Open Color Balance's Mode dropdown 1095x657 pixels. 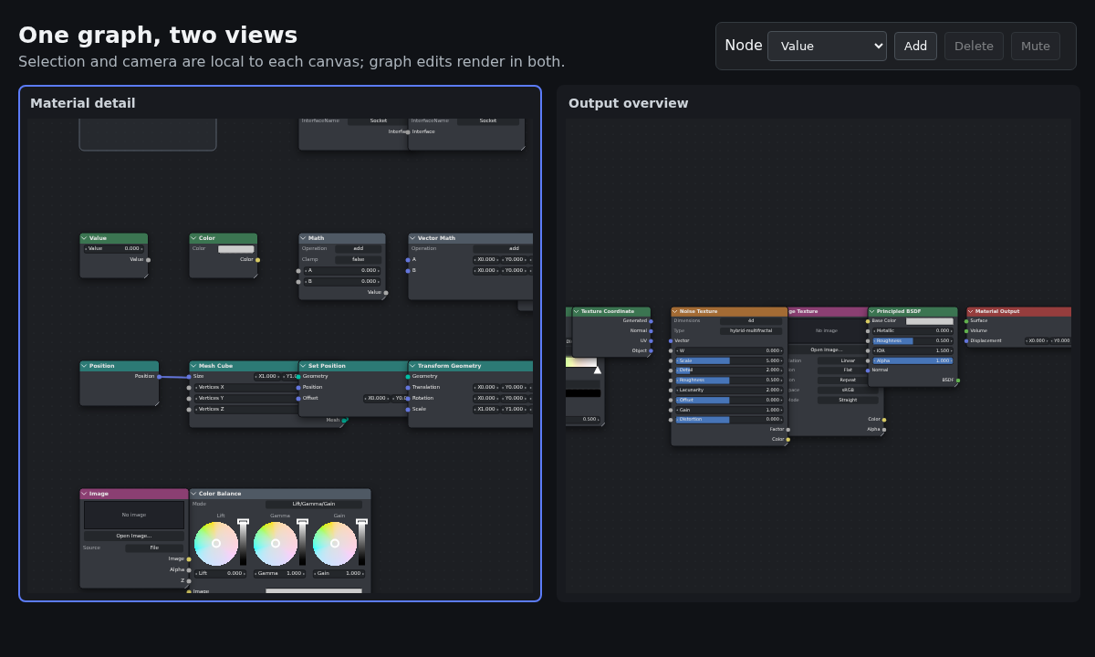314,505
